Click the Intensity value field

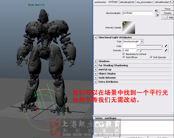click(129, 50)
